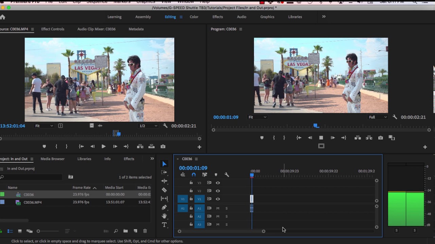The height and width of the screenshot is (244, 435).
Task: Solo audio track A2
Action: pyautogui.click(x=227, y=216)
